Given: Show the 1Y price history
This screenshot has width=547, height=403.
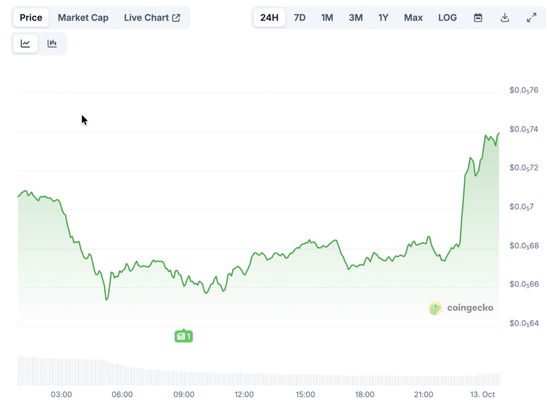Looking at the screenshot, I should tap(383, 18).
